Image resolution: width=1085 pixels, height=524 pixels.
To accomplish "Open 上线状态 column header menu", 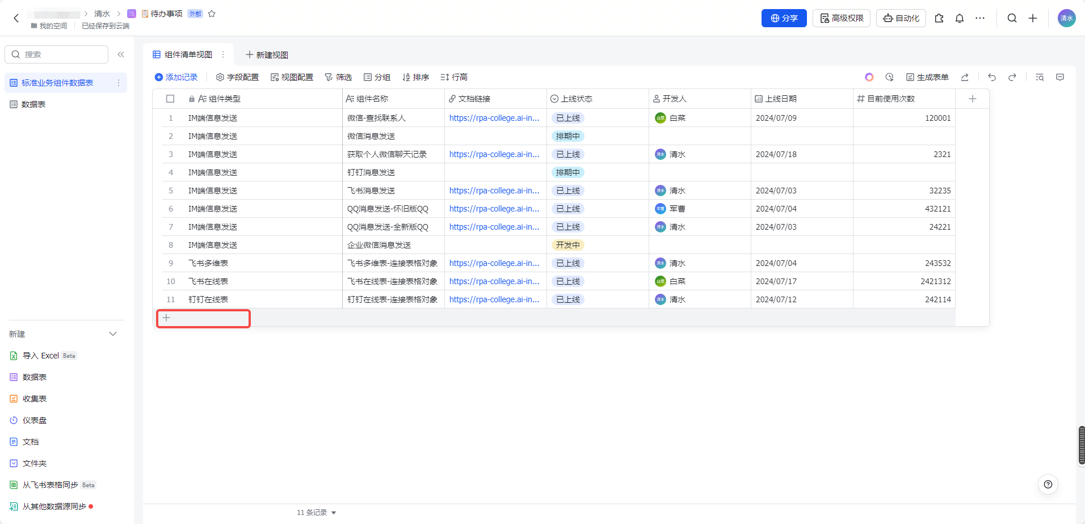I will [x=598, y=99].
